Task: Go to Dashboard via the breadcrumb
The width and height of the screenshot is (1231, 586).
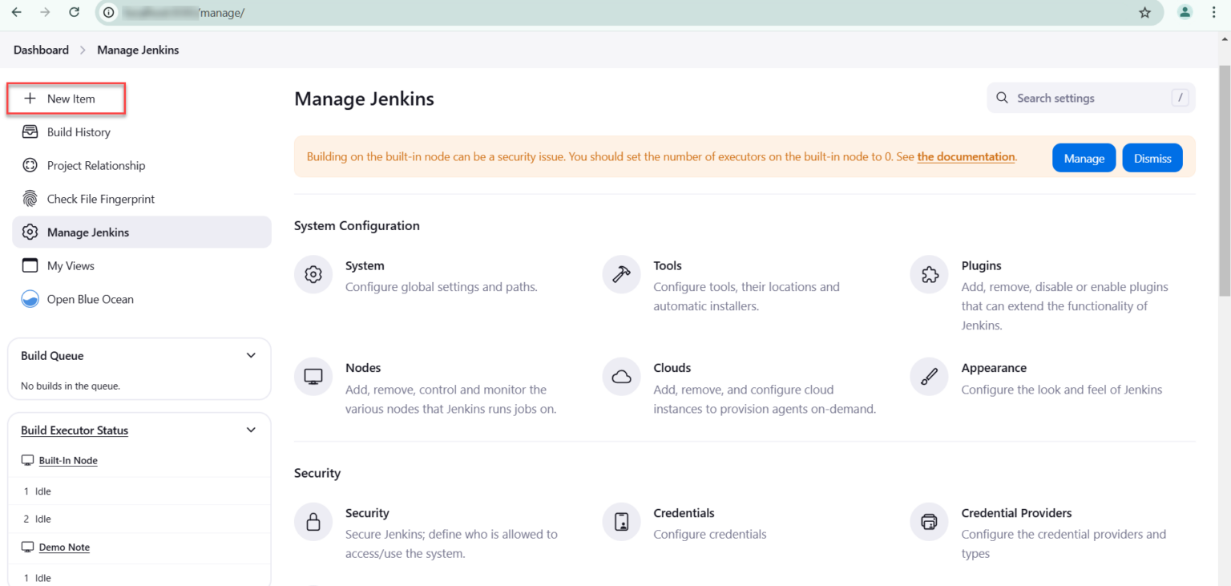Action: pos(40,50)
